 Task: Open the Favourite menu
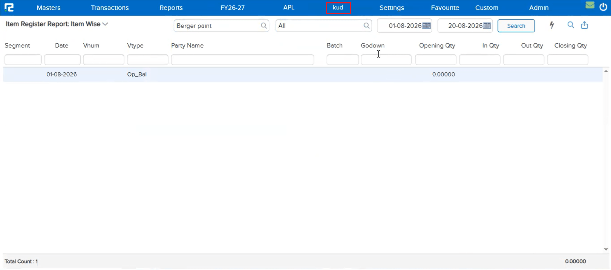point(445,8)
